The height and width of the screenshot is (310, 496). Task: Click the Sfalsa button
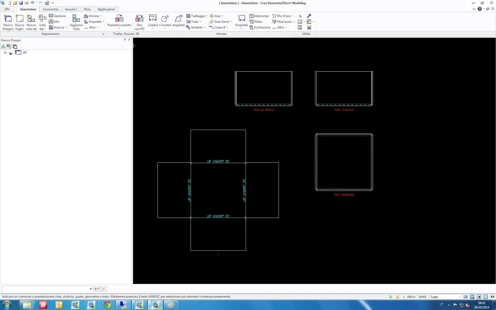256,21
